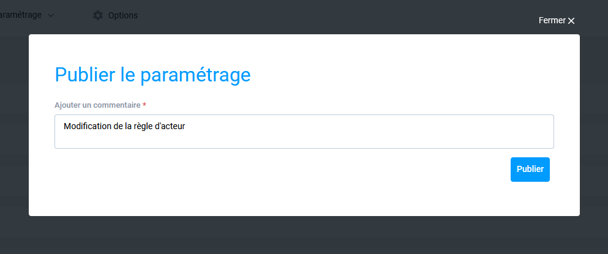This screenshot has width=608, height=254.
Task: Click the red required asterisk
Action: coord(144,105)
